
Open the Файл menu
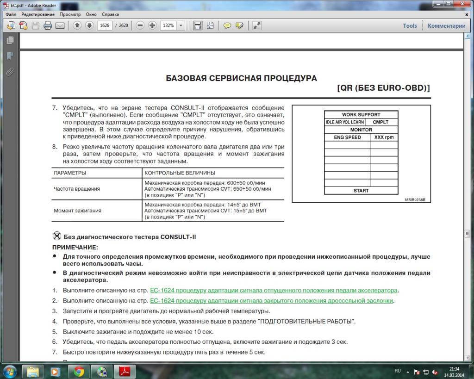click(11, 14)
